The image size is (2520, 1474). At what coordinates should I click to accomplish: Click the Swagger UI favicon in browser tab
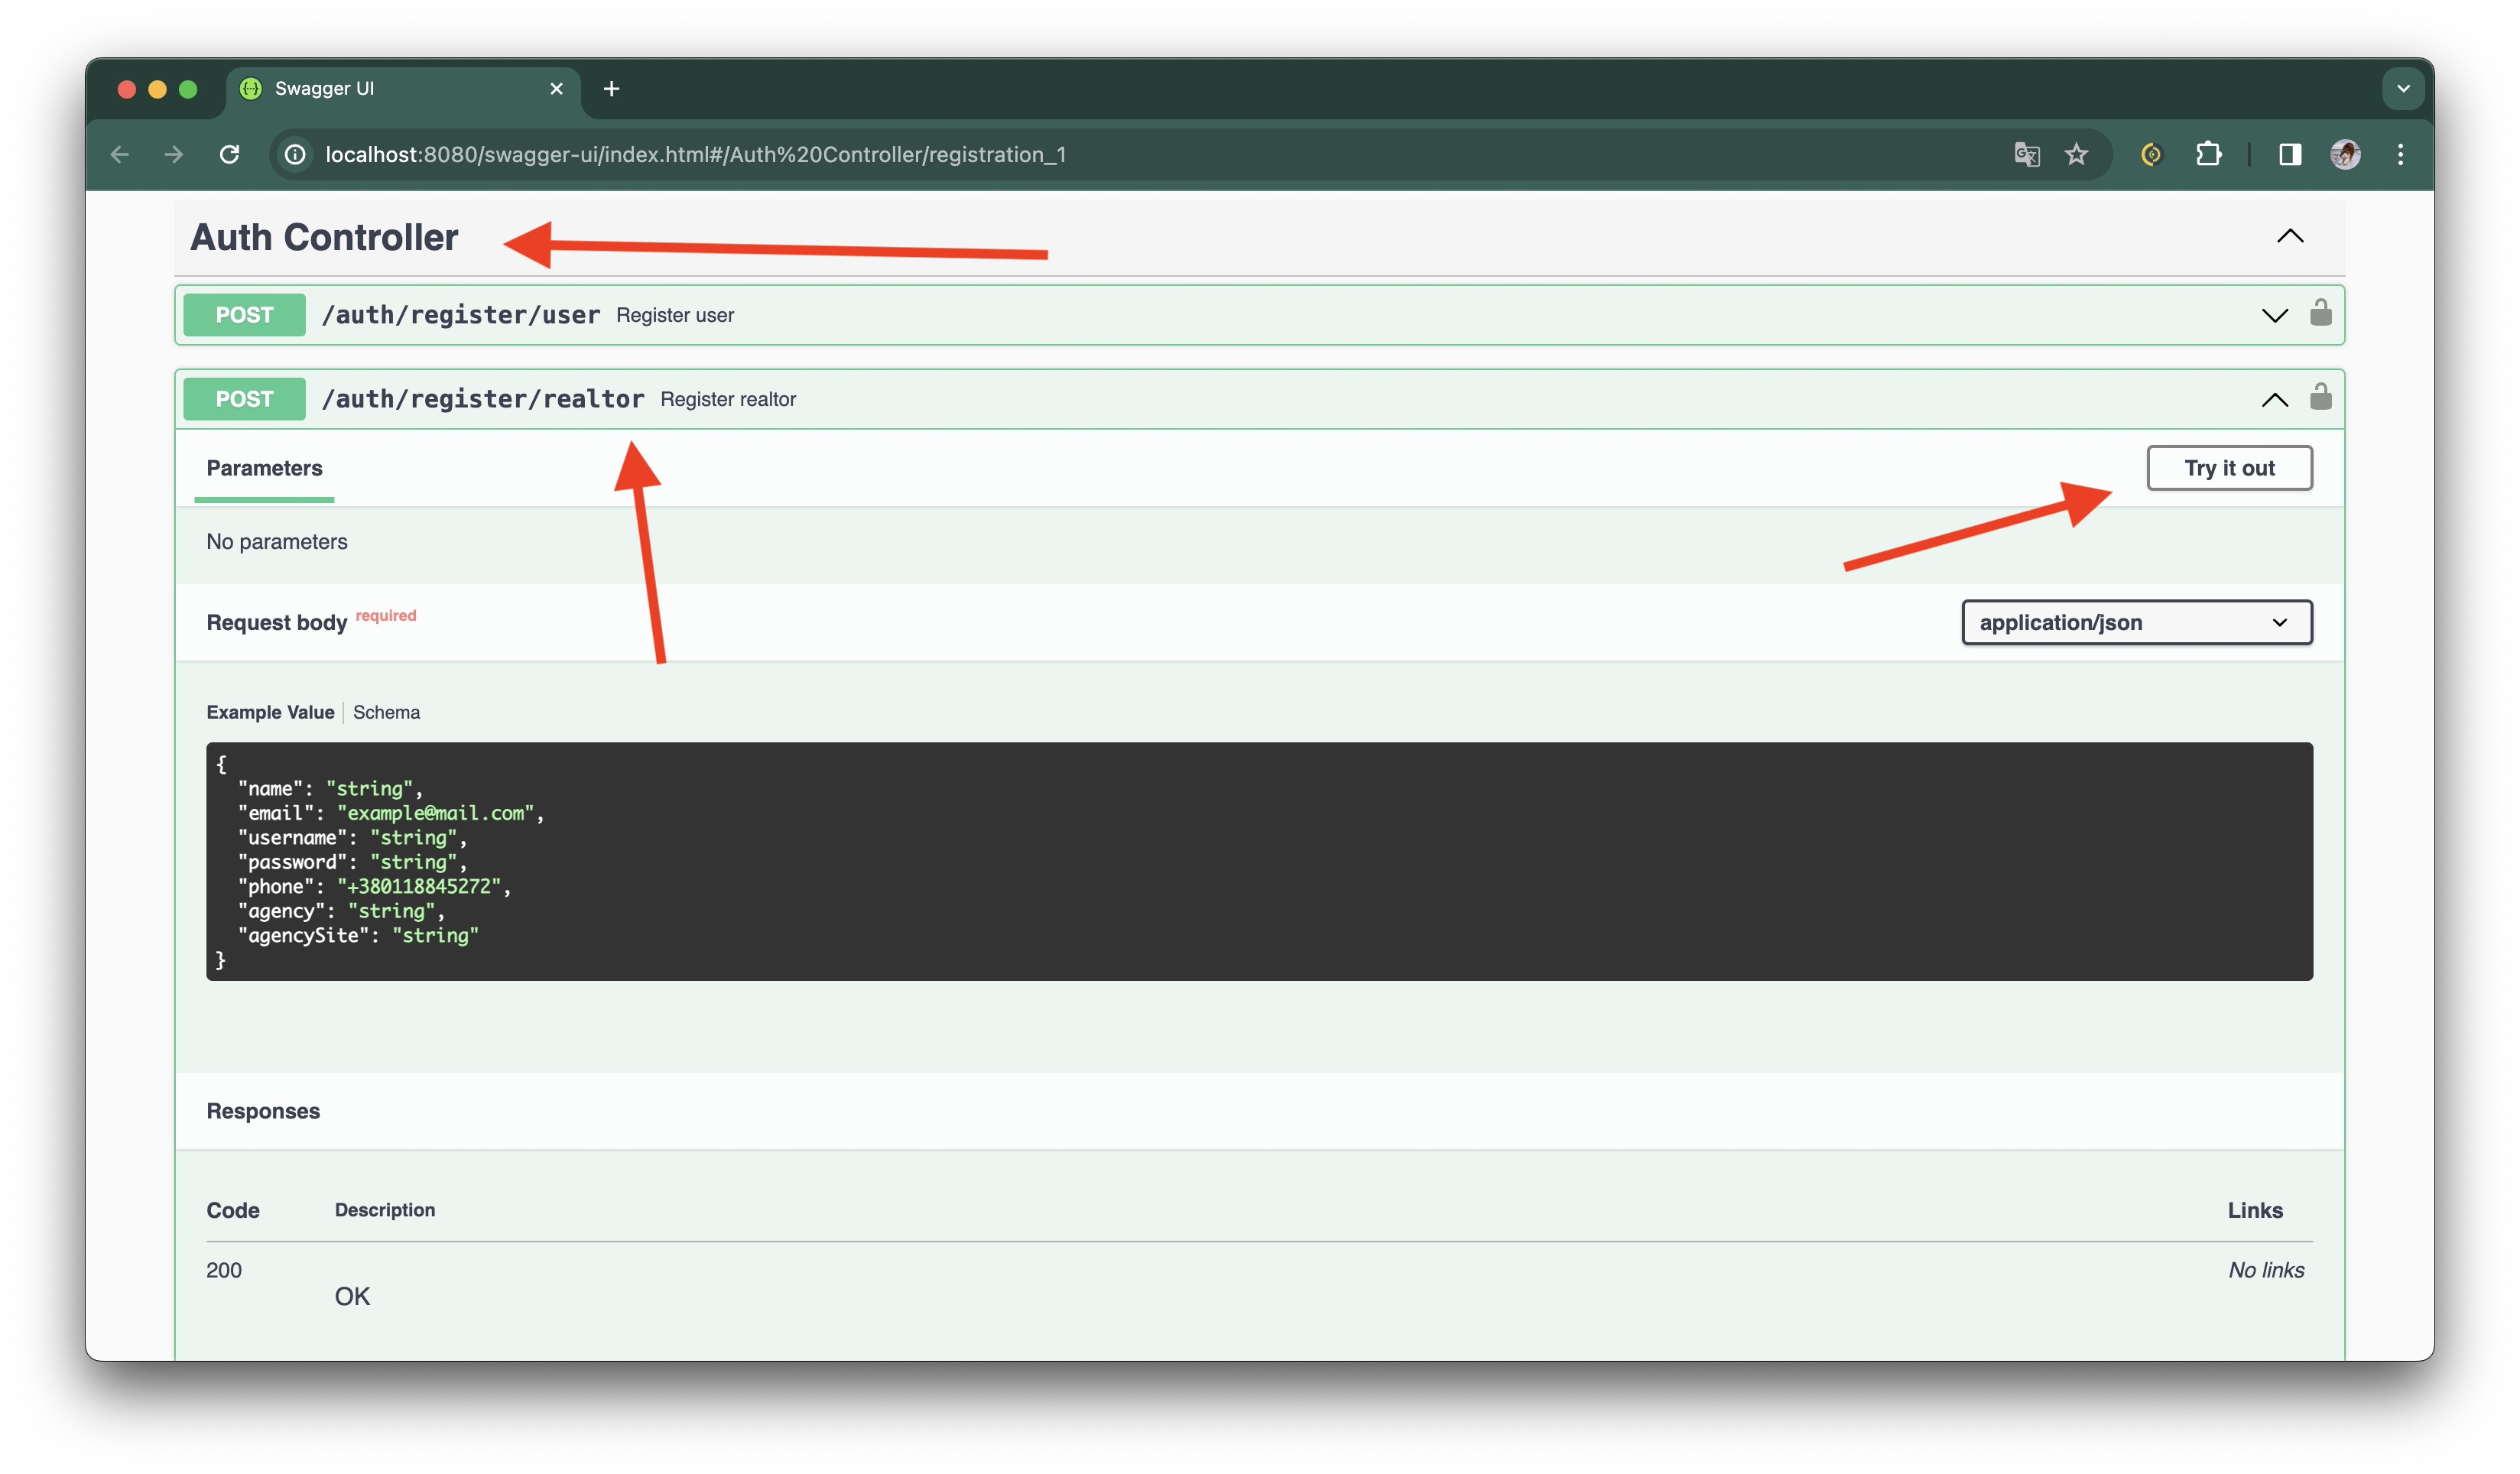260,89
